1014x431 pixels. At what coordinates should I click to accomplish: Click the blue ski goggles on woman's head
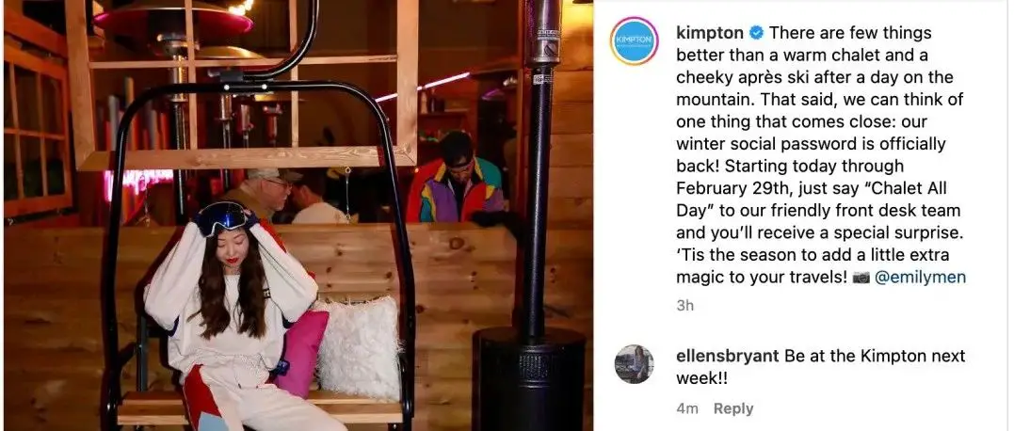tap(225, 217)
